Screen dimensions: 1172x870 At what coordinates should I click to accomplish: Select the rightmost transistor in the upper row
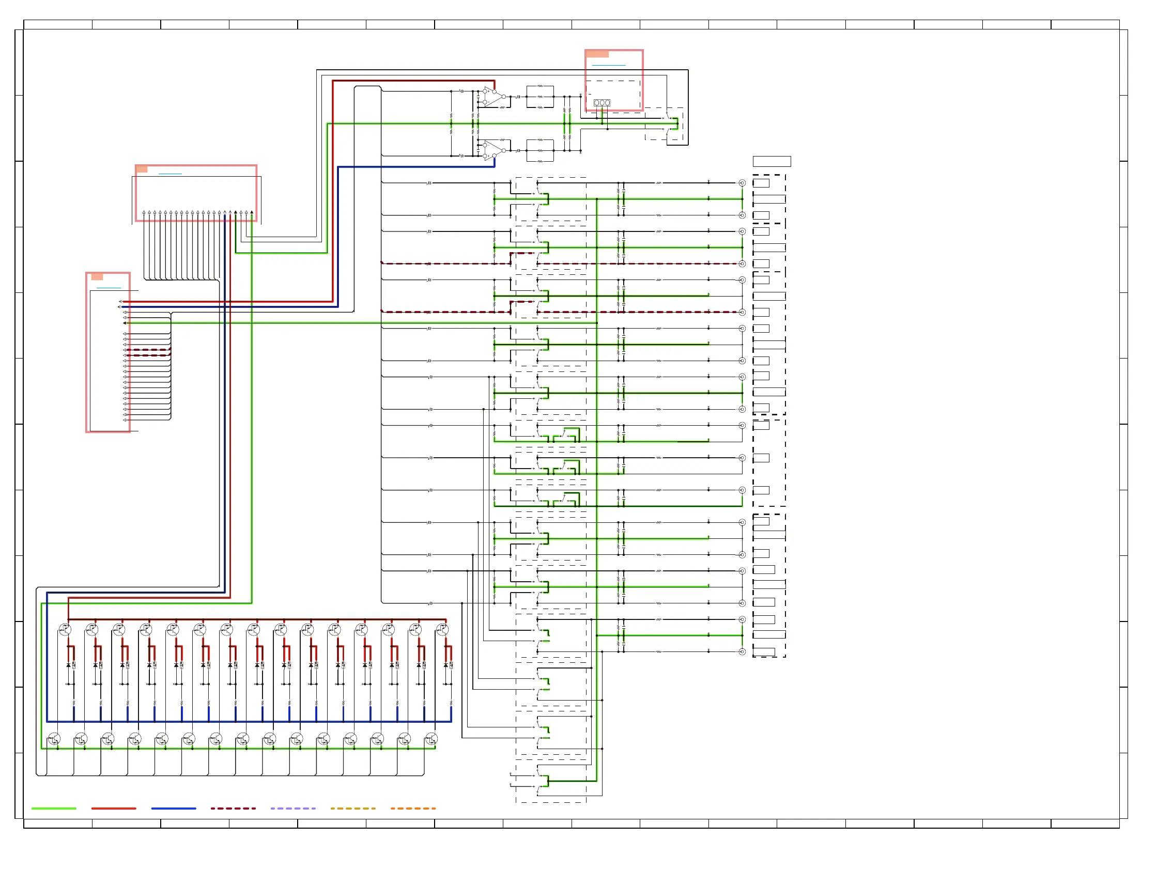442,630
